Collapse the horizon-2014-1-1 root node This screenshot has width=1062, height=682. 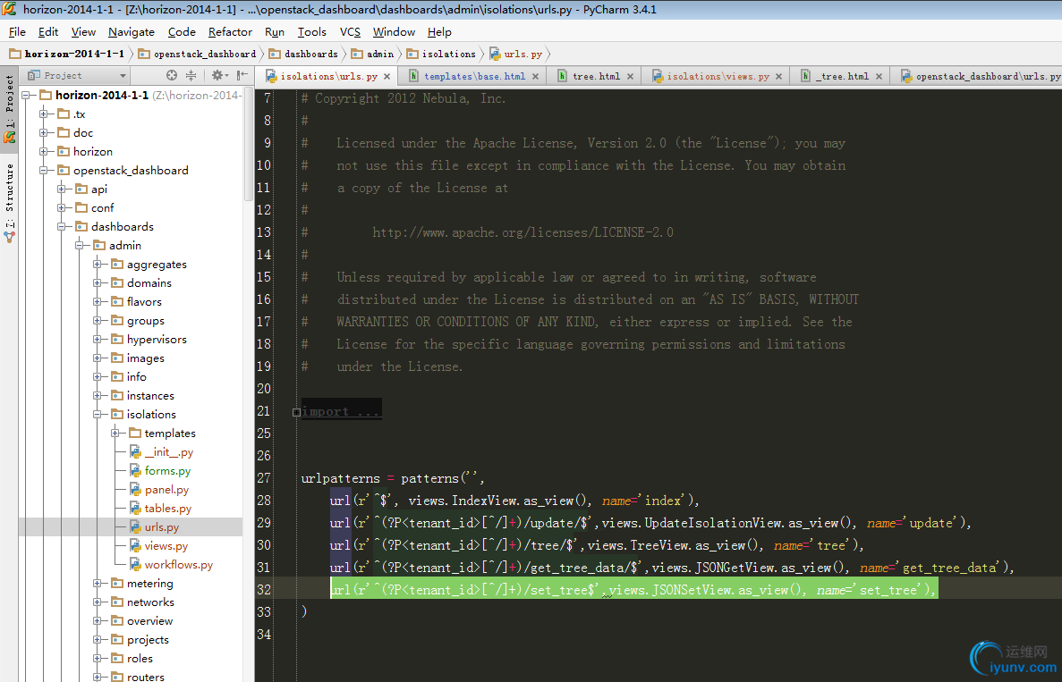pos(26,96)
